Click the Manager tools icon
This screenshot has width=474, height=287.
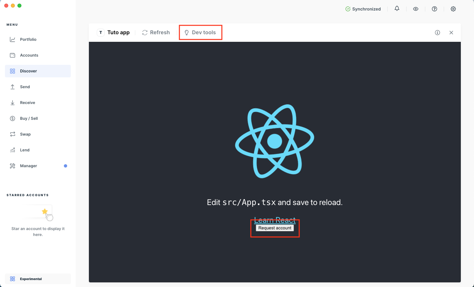(13, 166)
